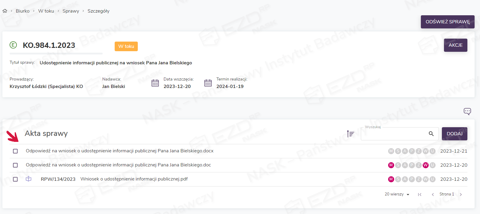Click the pink W badge on the .doc row
The width and height of the screenshot is (480, 214).
pyautogui.click(x=425, y=165)
